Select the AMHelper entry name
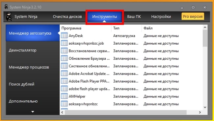This screenshot has height=121, width=214. point(77,96)
